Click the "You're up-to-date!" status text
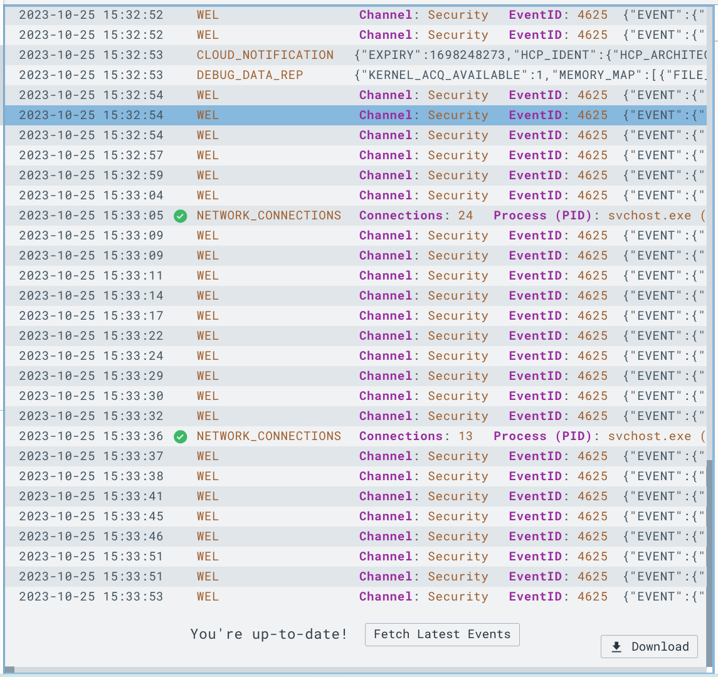Viewport: 718px width, 677px height. 269,634
